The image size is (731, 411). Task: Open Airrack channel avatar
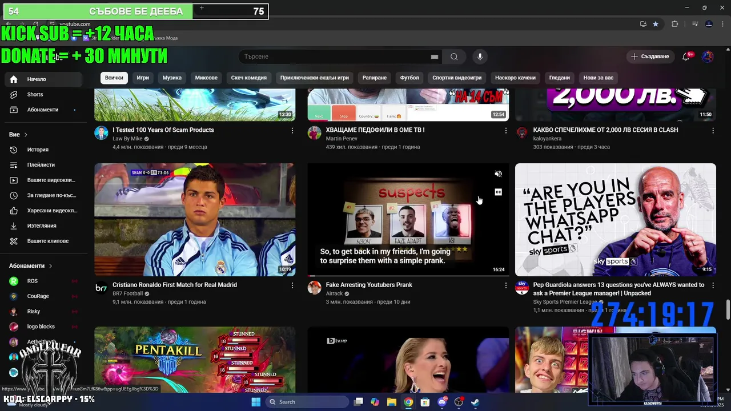coord(314,288)
